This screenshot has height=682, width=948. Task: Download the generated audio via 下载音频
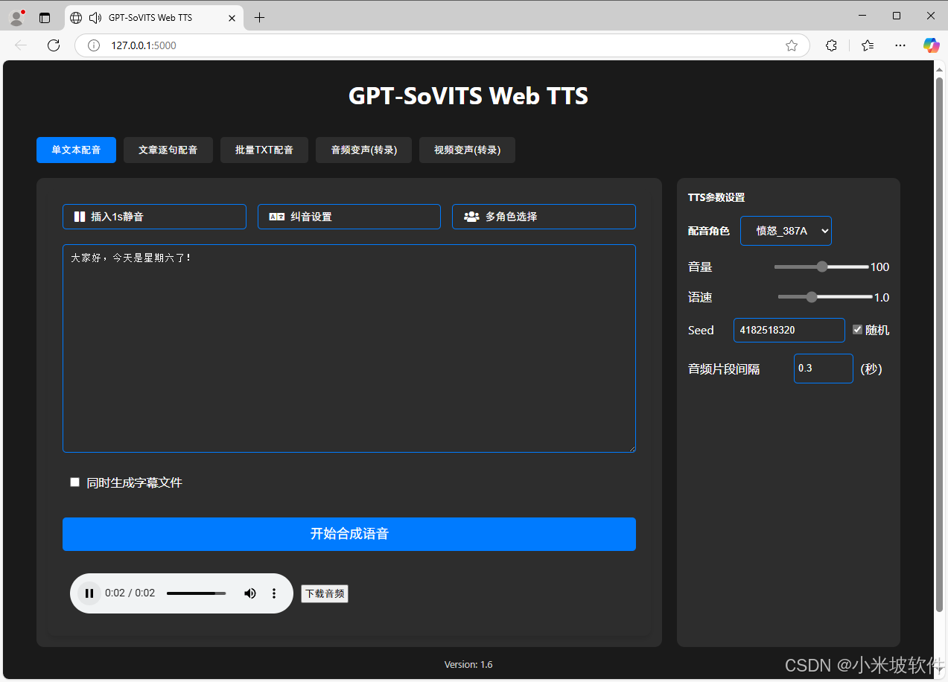coord(324,593)
